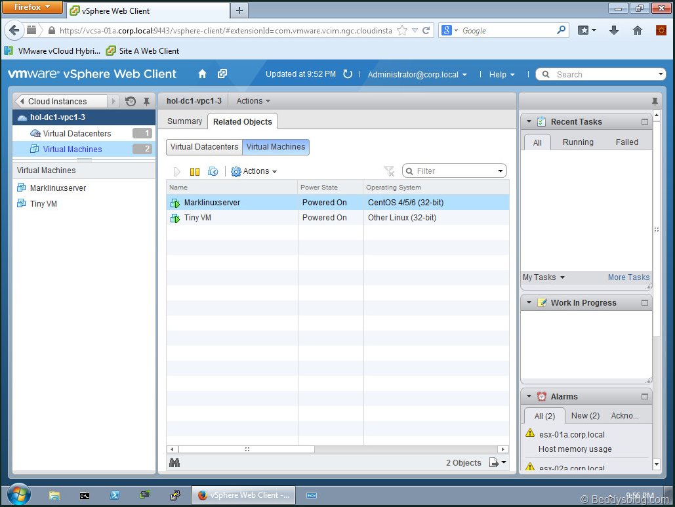
Task: Open the Help dropdown menu
Action: tap(502, 75)
